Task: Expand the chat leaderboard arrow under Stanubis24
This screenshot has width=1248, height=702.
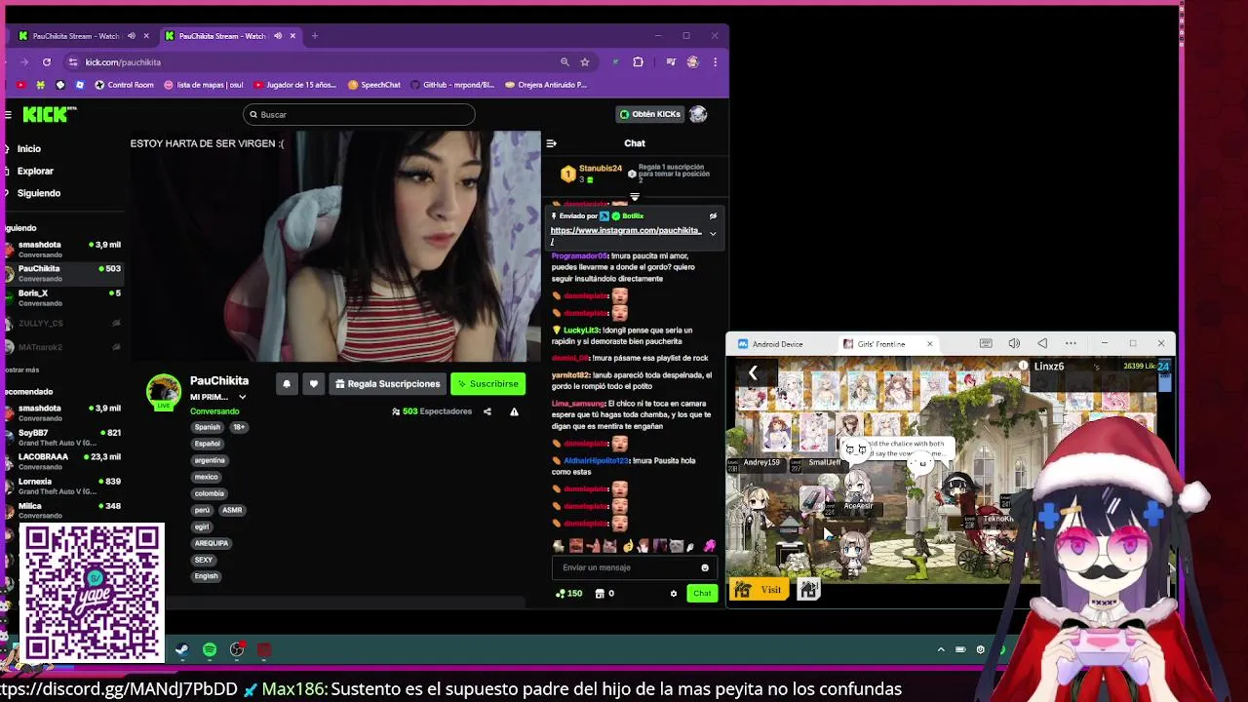Action: (x=635, y=197)
